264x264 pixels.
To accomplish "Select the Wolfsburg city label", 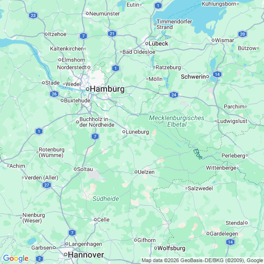I will pyautogui.click(x=171, y=248).
